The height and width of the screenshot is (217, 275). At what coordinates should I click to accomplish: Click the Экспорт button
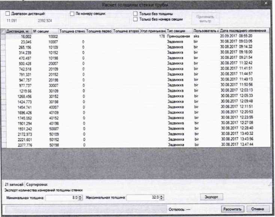point(212,197)
